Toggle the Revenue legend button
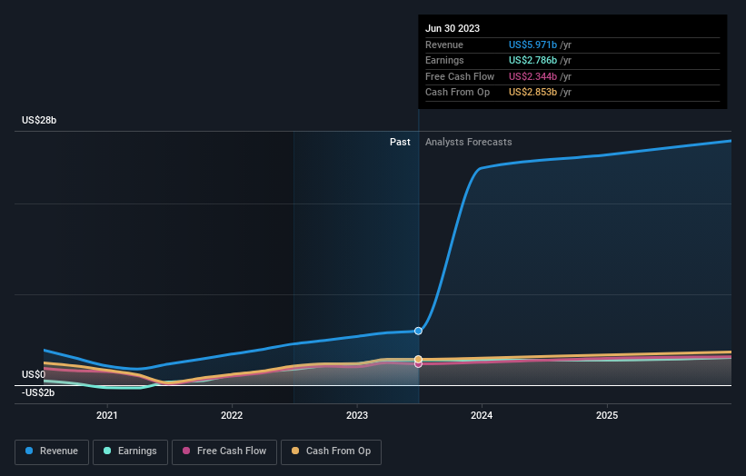Image resolution: width=746 pixels, height=476 pixels. point(52,451)
